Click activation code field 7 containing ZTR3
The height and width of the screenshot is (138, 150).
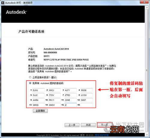click(70, 95)
